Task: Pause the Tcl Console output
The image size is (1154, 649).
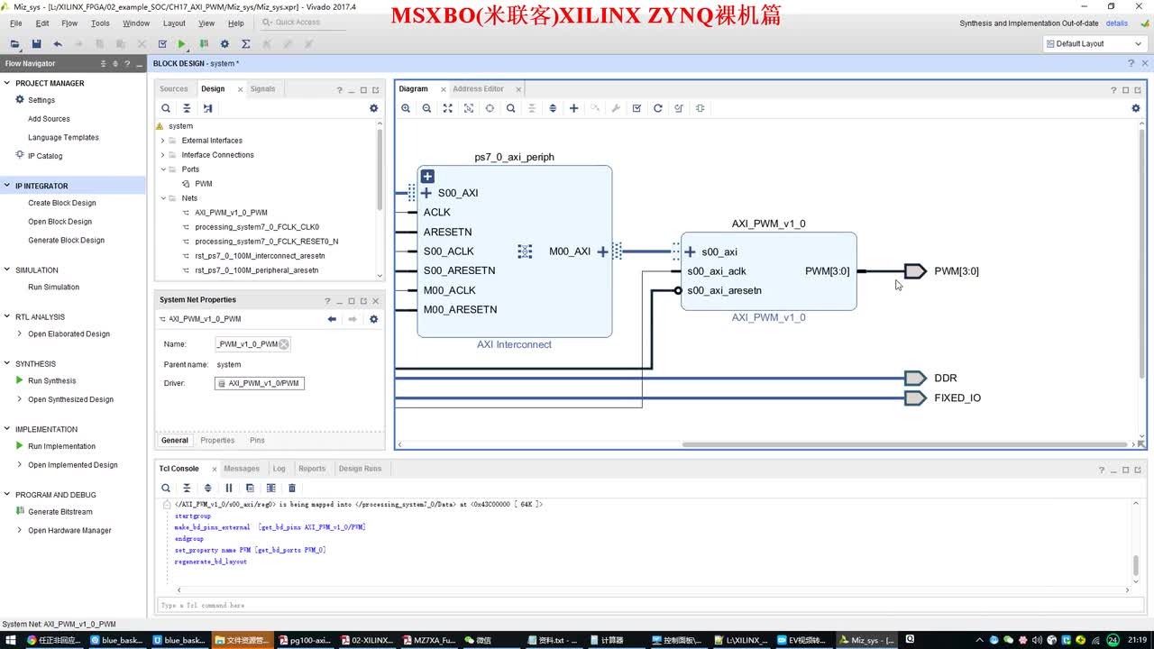Action: point(229,488)
